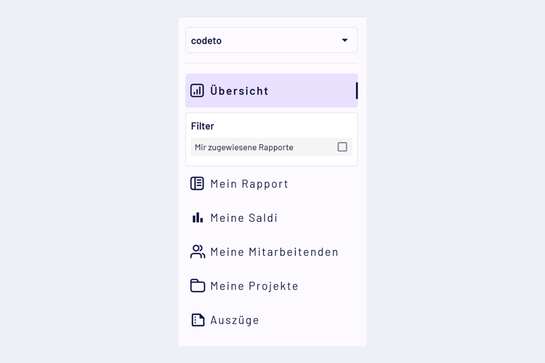Click the Übersicht chart icon
This screenshot has height=363, width=545.
click(197, 90)
